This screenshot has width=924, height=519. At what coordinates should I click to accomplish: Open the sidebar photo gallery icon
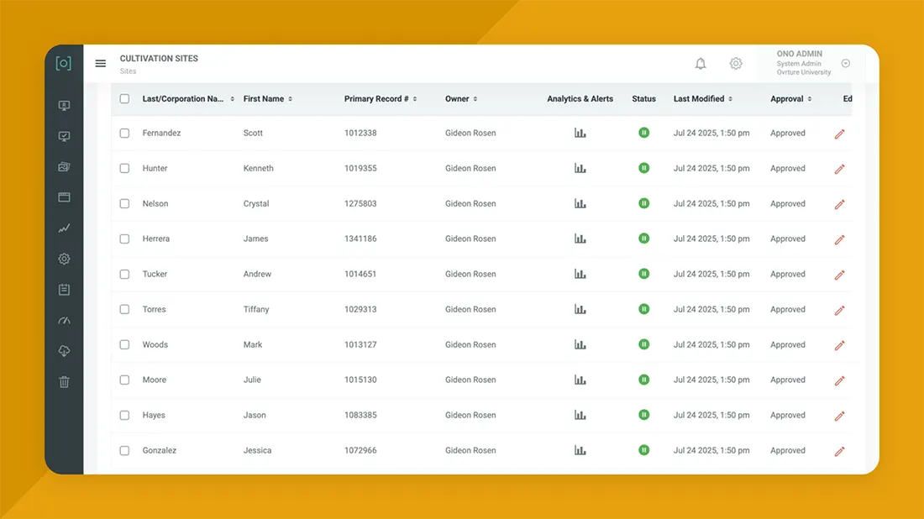(64, 167)
